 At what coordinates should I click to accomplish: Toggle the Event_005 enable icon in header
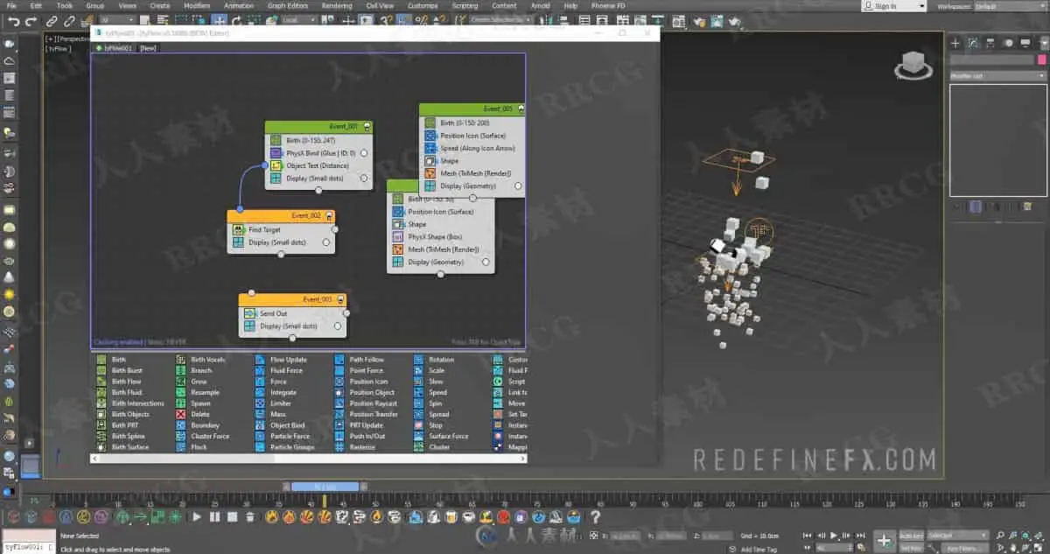pos(521,109)
